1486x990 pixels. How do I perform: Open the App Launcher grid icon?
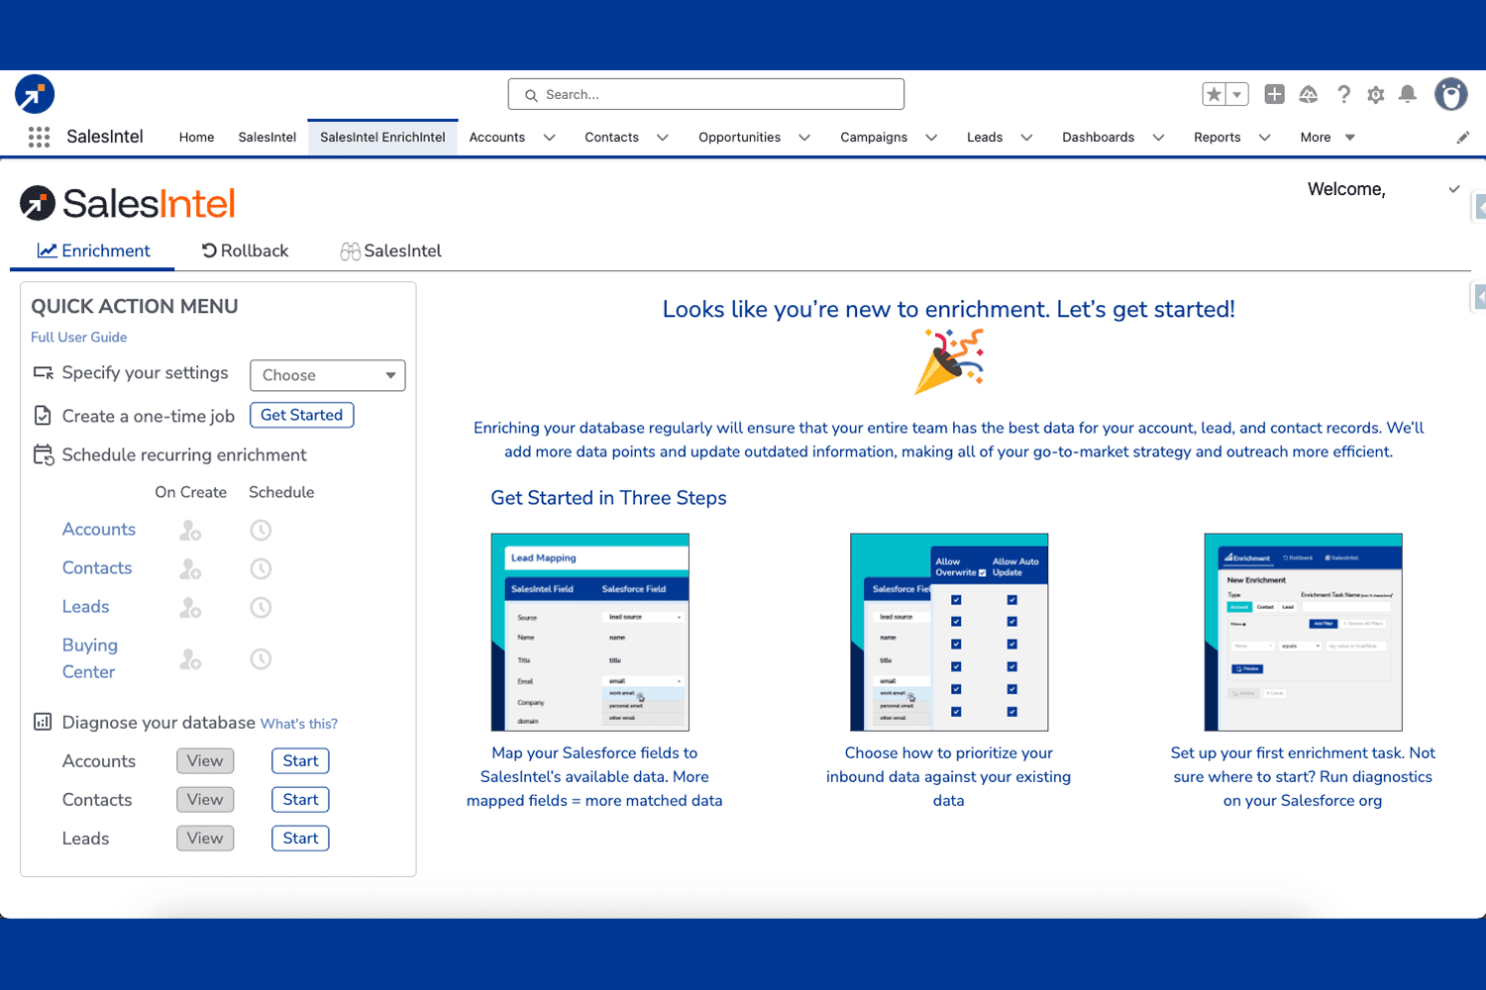39,138
